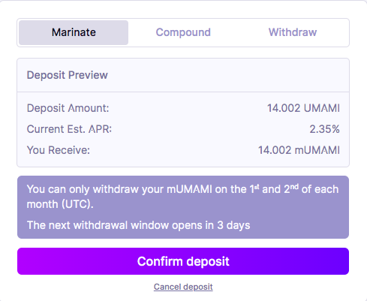This screenshot has height=301, width=367.
Task: Click the Deposit Preview details panel
Action: click(x=183, y=113)
